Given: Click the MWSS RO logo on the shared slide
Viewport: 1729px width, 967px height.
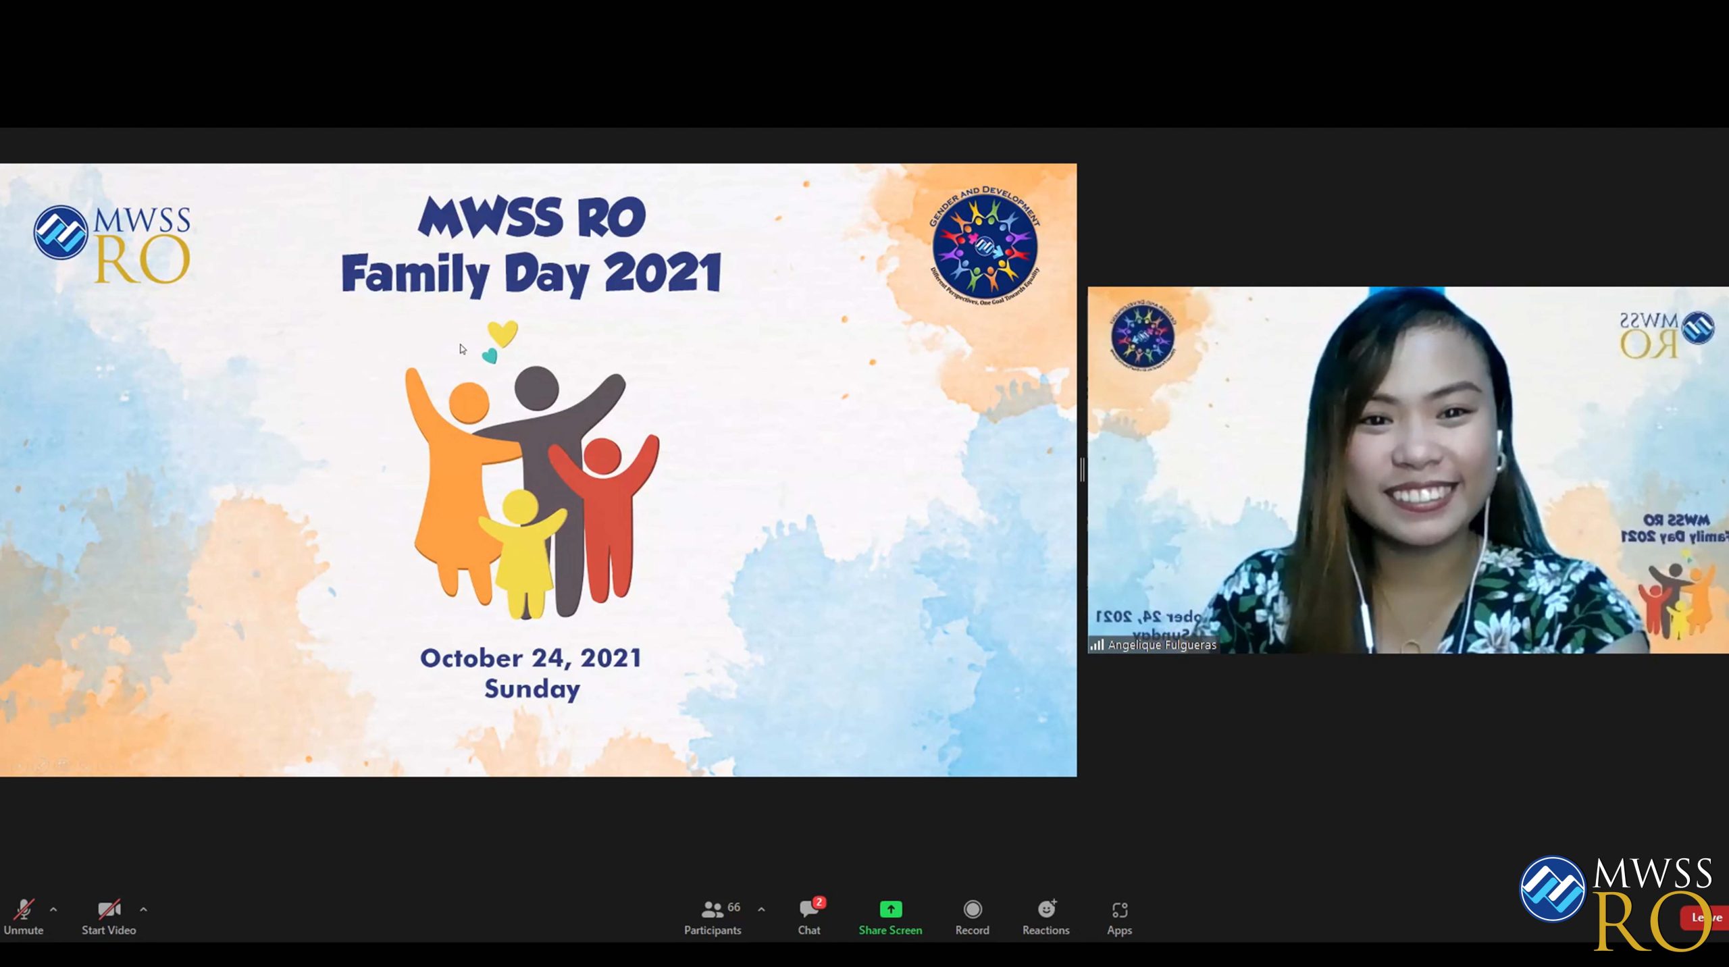Looking at the screenshot, I should pyautogui.click(x=112, y=243).
